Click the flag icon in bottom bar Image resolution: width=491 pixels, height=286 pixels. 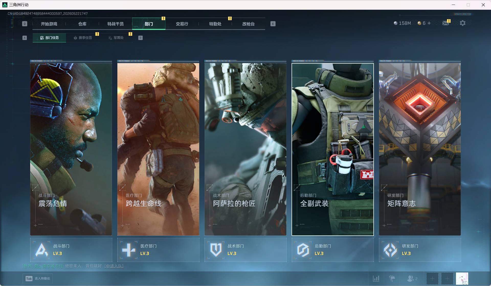pyautogui.click(x=392, y=278)
